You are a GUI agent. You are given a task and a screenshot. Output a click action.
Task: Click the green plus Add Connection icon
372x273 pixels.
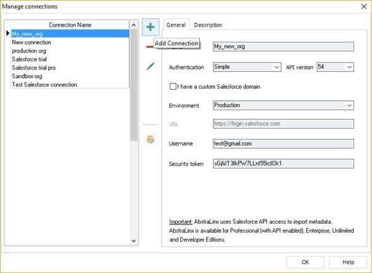151,27
